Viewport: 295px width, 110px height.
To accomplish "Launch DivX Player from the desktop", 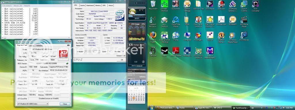I will click(210, 5).
